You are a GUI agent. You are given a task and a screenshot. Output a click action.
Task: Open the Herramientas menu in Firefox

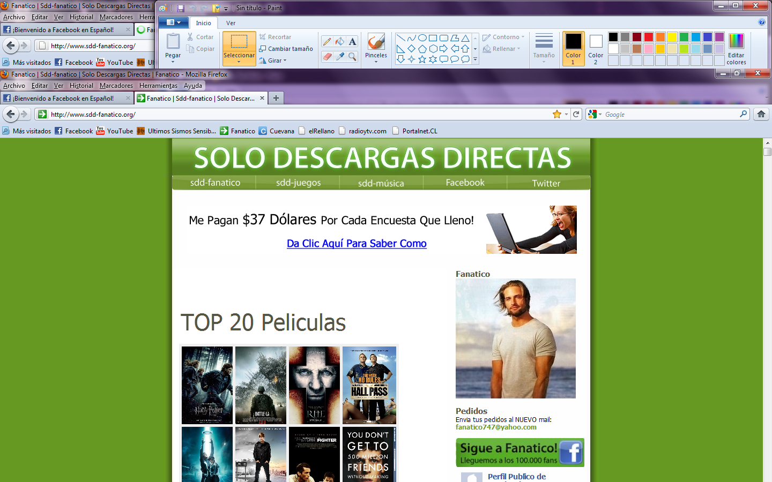pos(158,86)
